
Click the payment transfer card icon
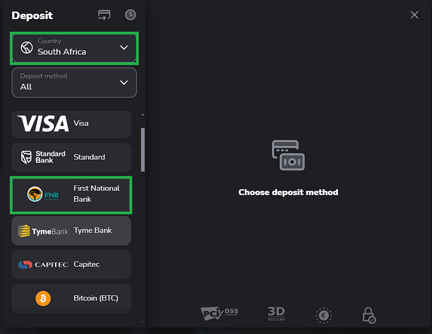coord(104,15)
